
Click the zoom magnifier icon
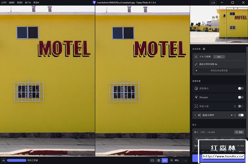coord(172,160)
